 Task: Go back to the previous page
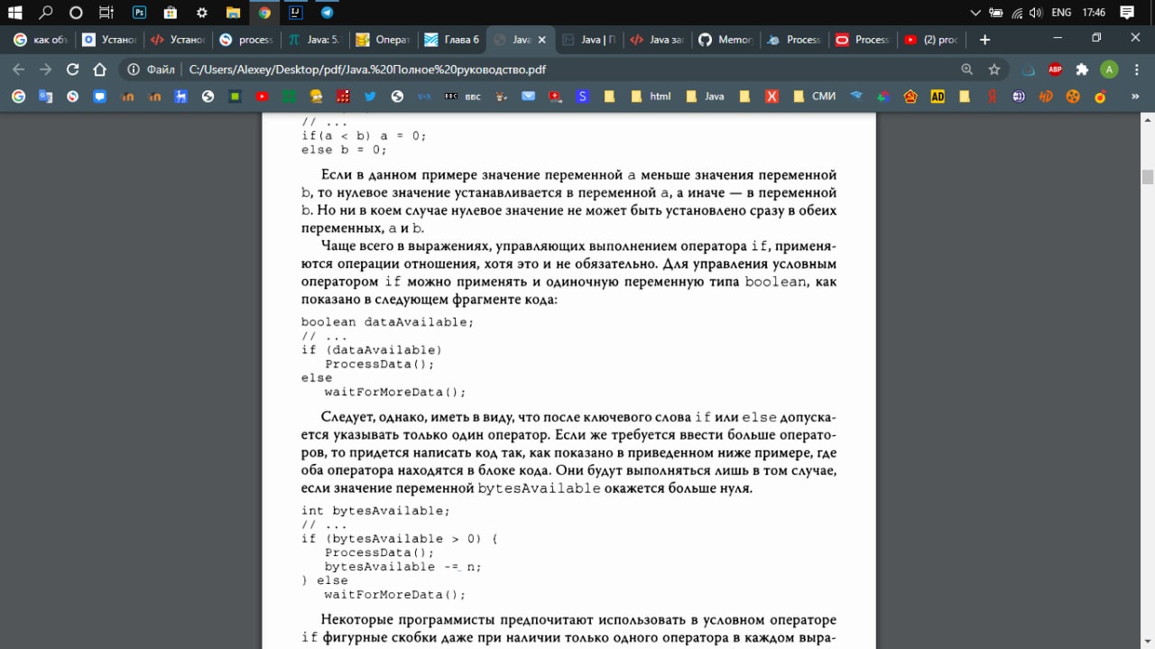point(18,70)
